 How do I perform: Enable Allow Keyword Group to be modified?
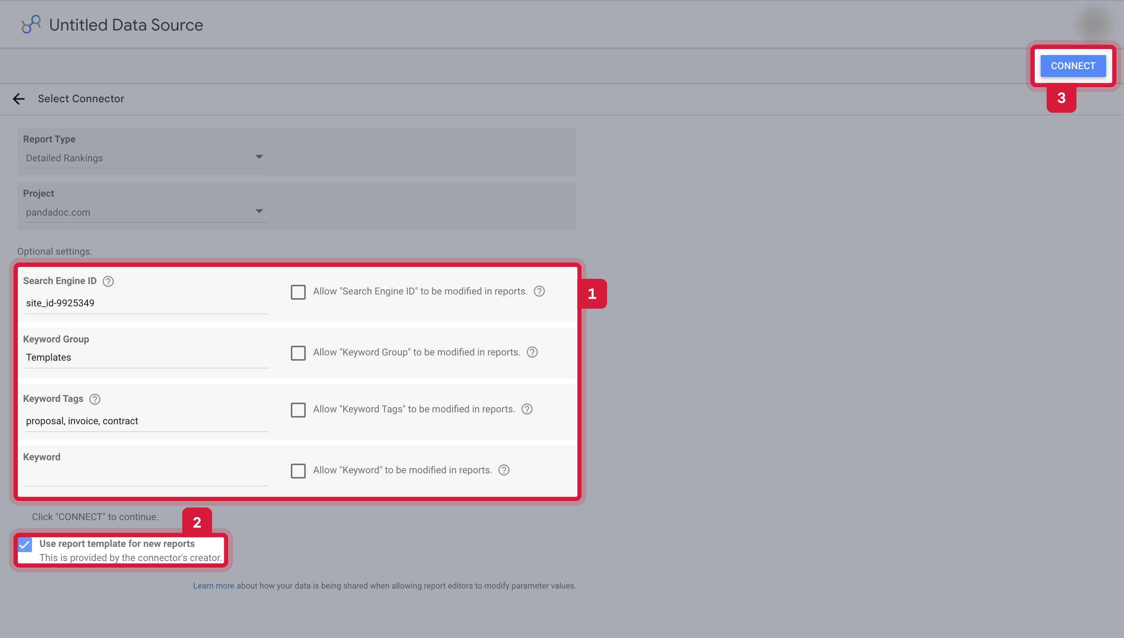tap(298, 353)
